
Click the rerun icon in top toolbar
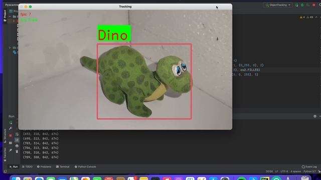click(x=296, y=5)
